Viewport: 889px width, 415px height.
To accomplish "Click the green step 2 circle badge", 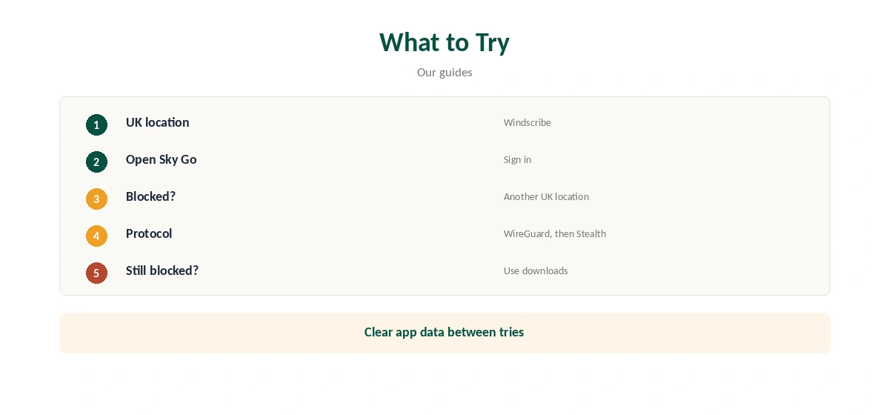I will [96, 162].
